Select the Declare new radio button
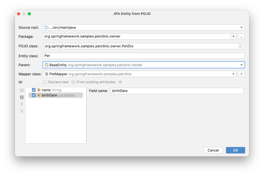The height and width of the screenshot is (176, 264). click(44, 82)
